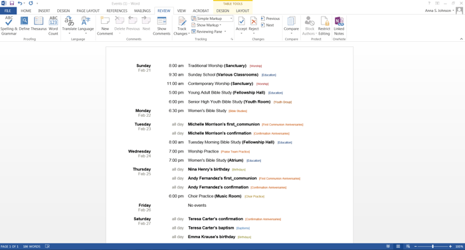The image size is (465, 250).
Task: Open the Translate menu
Action: (69, 25)
